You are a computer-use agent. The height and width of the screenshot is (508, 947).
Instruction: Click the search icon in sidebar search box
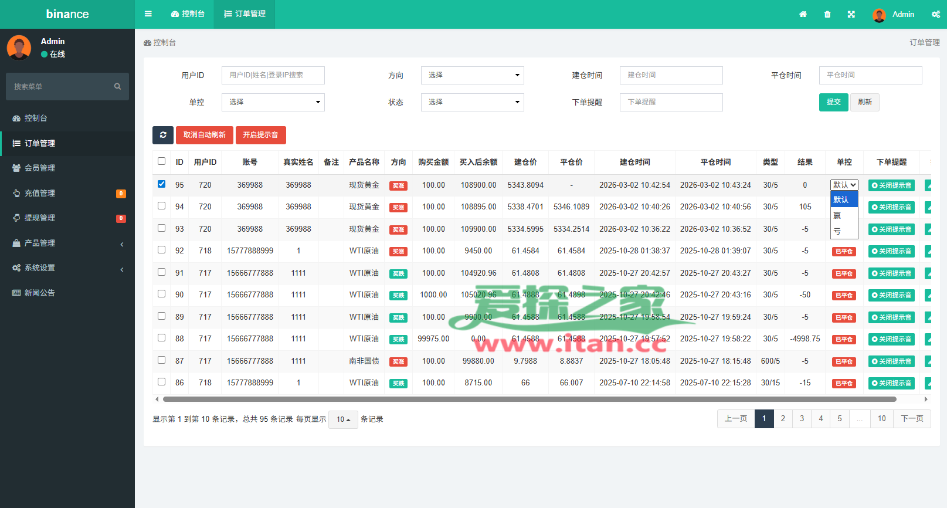click(117, 87)
